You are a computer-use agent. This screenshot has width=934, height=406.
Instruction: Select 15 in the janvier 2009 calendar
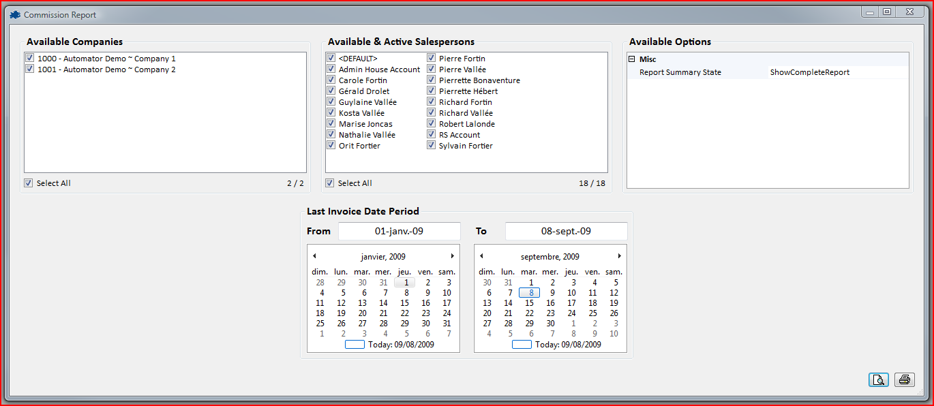404,303
